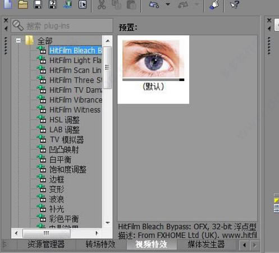279x253 pixels.
Task: Click the magnifier icon in the search box
Action: click(18, 25)
